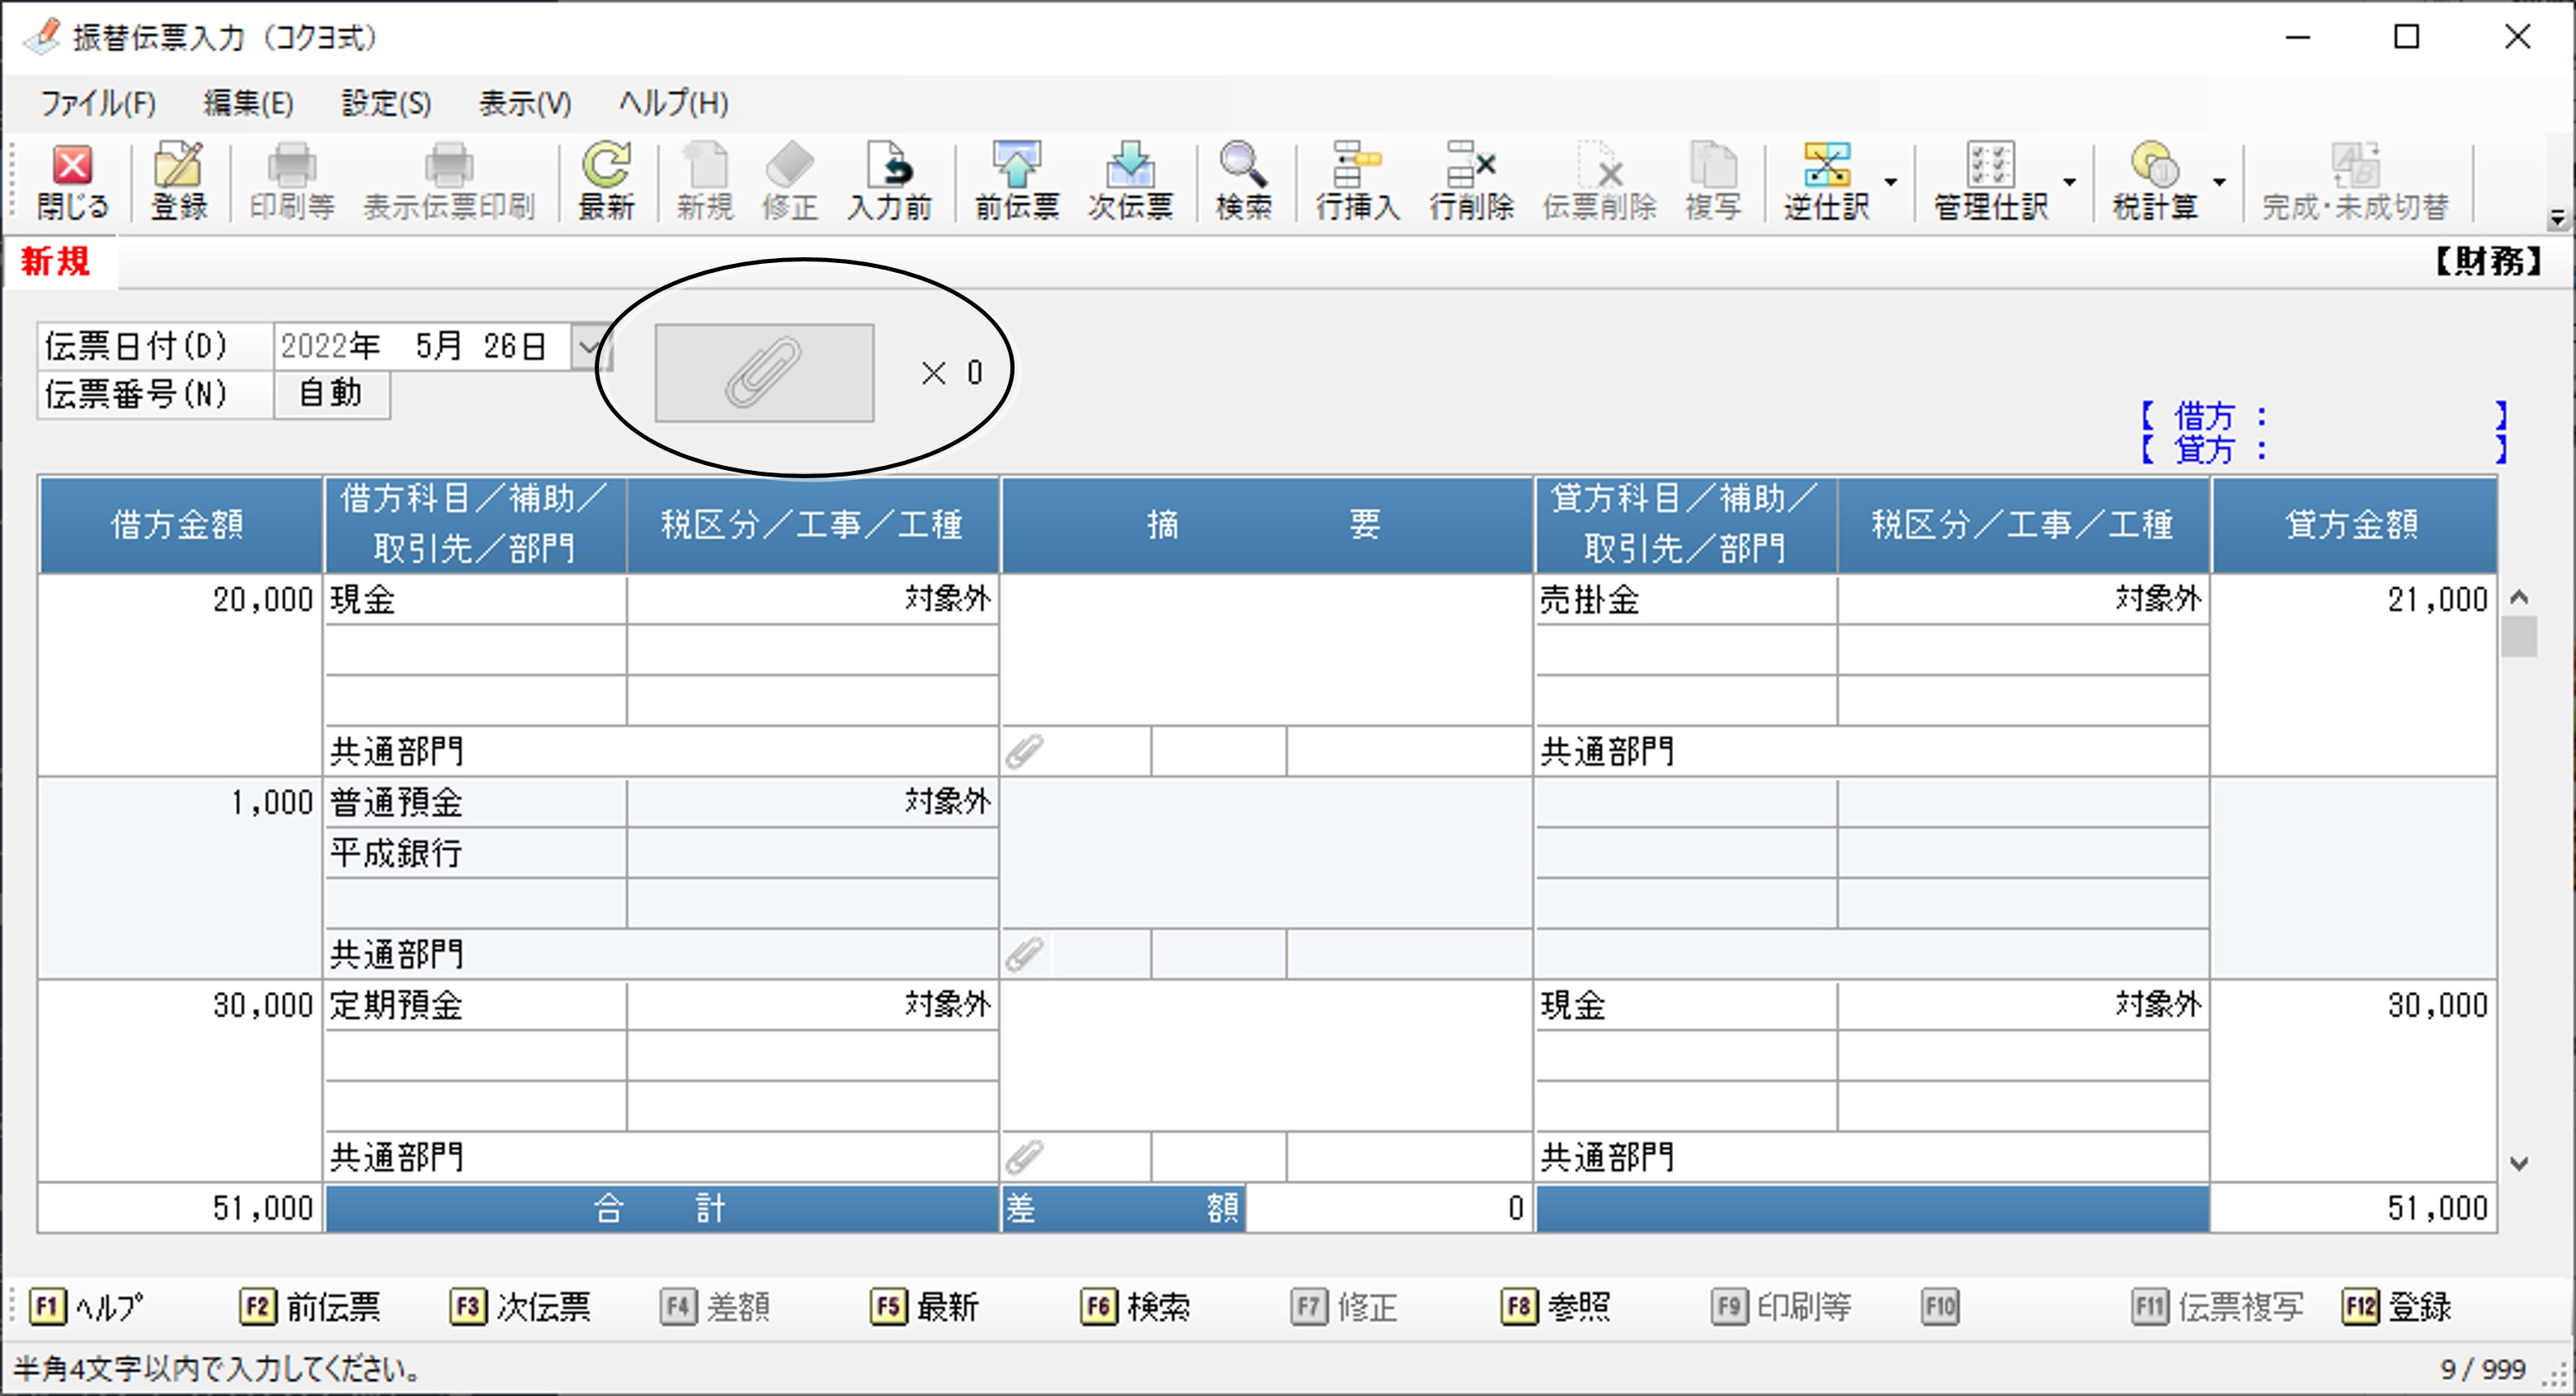Click the scrollbar down arrow
This screenshot has width=2576, height=1396.
coord(2519,1163)
